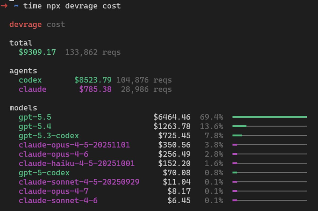
Task: Select the cost $152.20
Action: (x=174, y=163)
